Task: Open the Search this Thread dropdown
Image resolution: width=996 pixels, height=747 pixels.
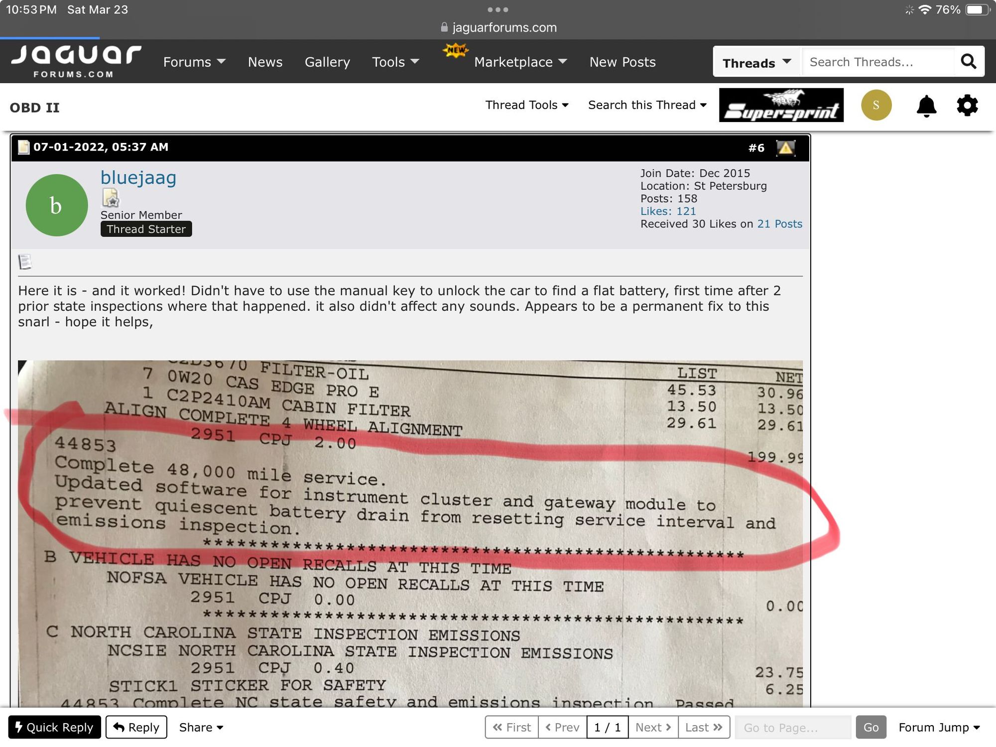Action: 647,105
